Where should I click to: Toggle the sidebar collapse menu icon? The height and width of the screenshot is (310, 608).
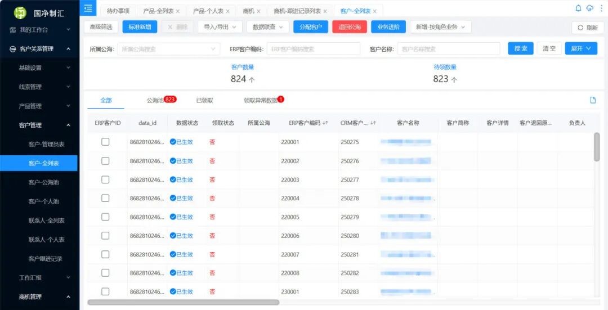pos(88,8)
